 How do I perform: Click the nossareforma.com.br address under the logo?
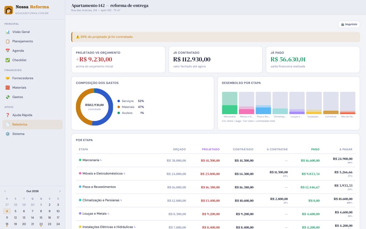[32, 13]
